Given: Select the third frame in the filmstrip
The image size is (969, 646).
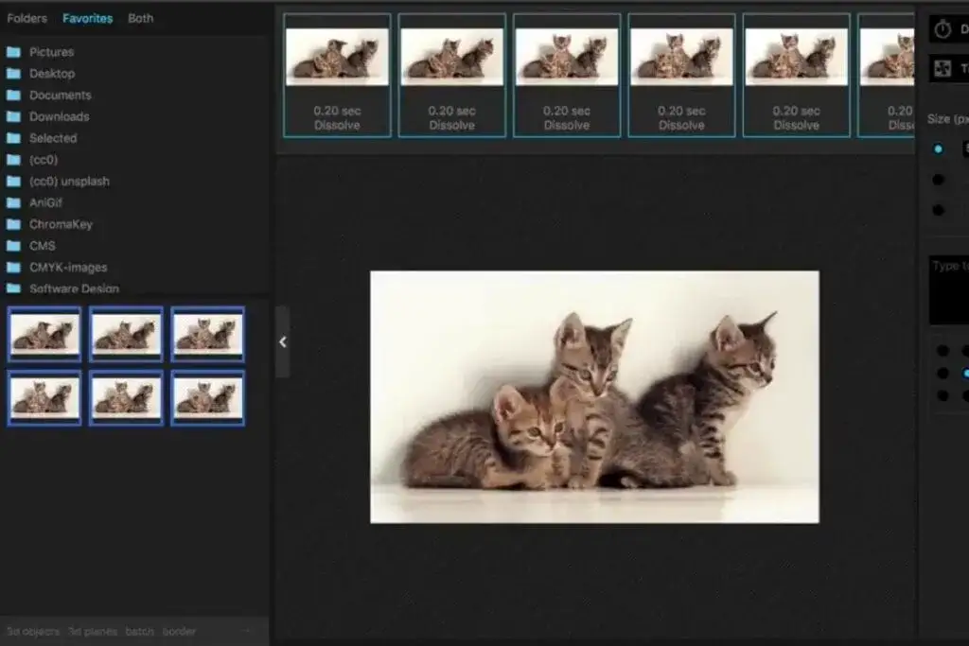Looking at the screenshot, I should click(x=566, y=76).
